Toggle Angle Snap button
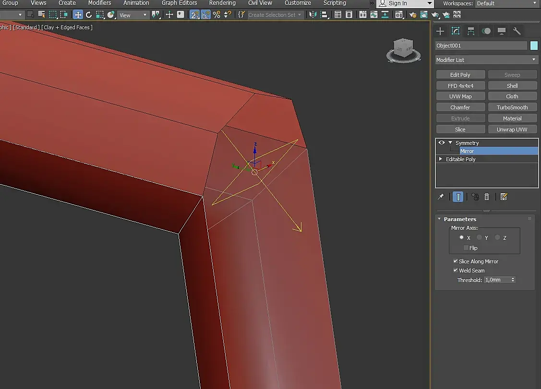The height and width of the screenshot is (389, 541). pyautogui.click(x=205, y=15)
